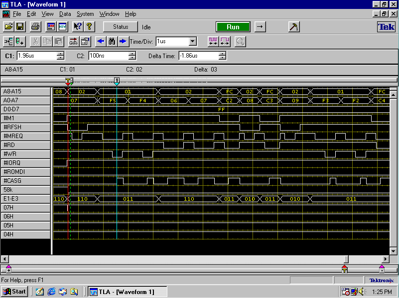The height and width of the screenshot is (298, 399).
Task: Click the C2 cursor time field
Action: pyautogui.click(x=109, y=56)
